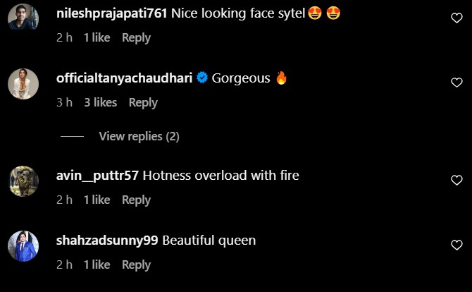
Task: Click avin__puttr57's profile picture
Action: point(23,181)
